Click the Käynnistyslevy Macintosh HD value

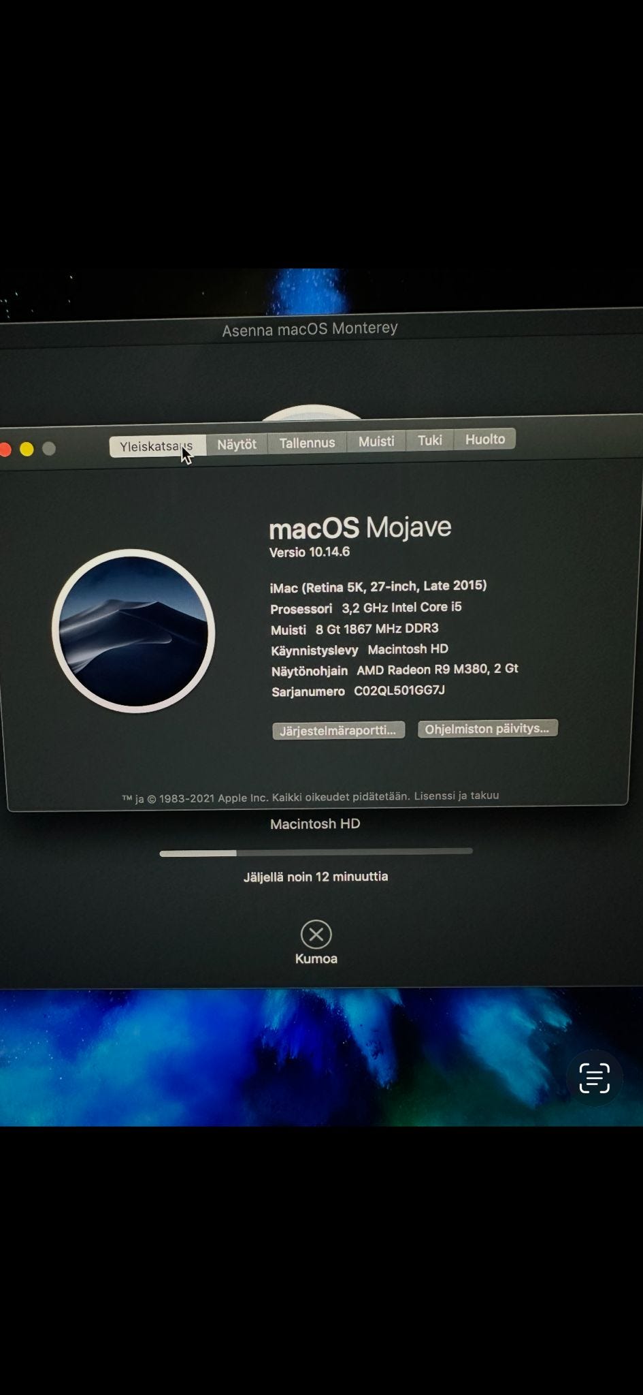pos(408,649)
